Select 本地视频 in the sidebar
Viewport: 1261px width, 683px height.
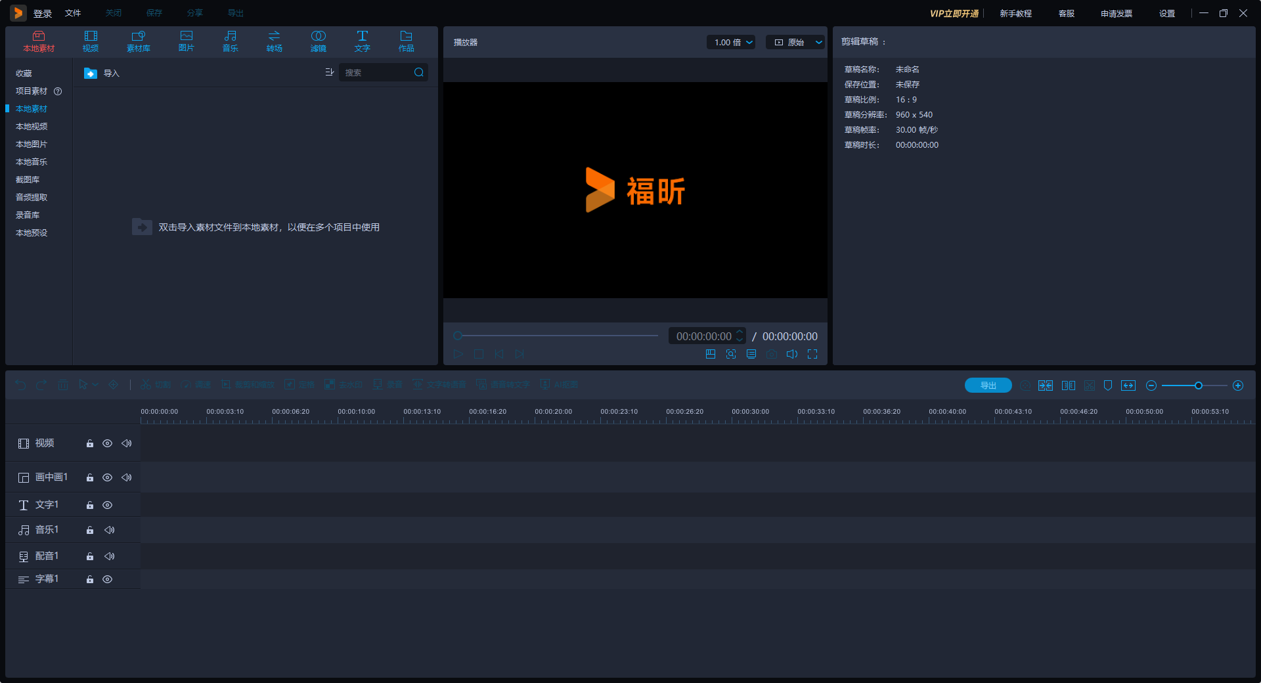(x=32, y=127)
